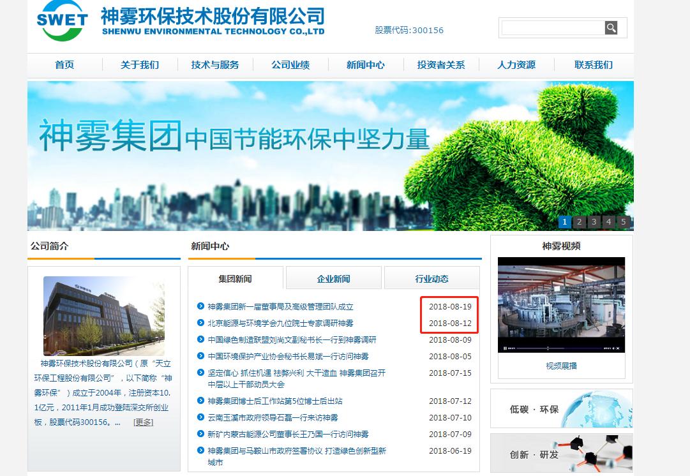
Task: Click bullet icon beside 北京能源与环境学会 news
Action: [200, 323]
